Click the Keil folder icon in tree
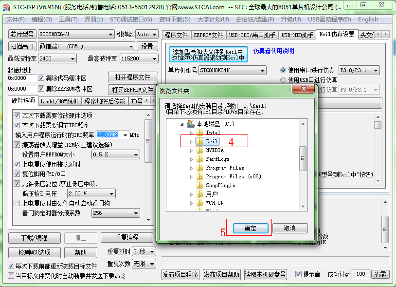The height and width of the screenshot is (287, 396). [x=199, y=141]
